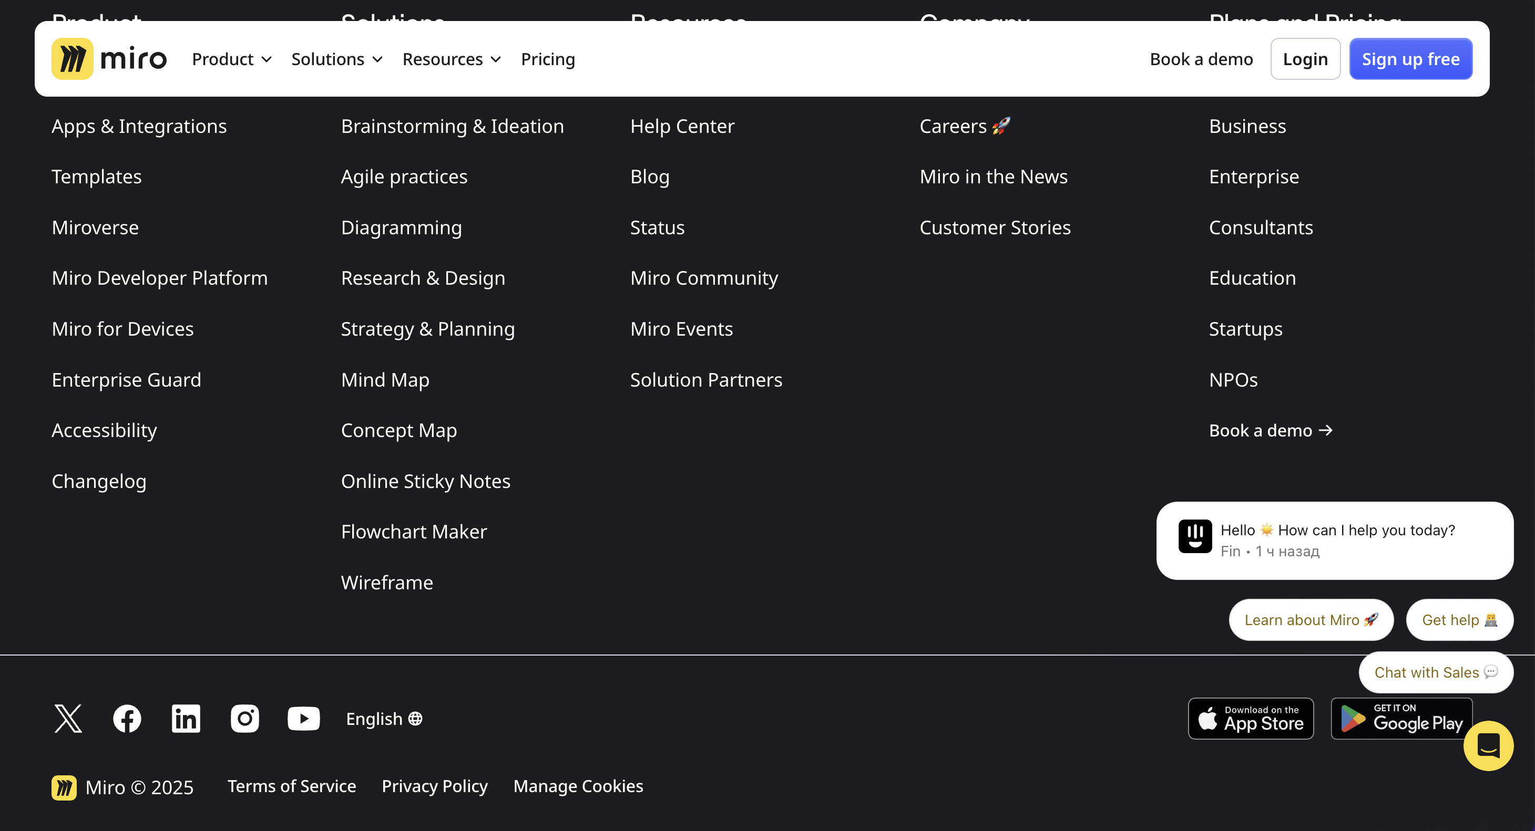Open Agile practices link

404,176
